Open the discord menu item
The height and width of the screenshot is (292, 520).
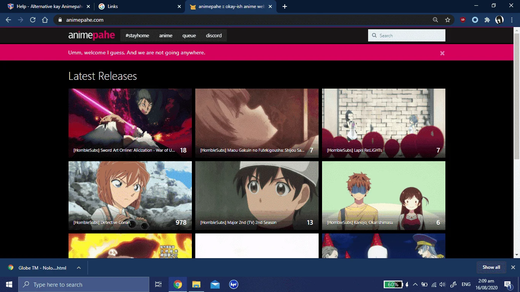click(x=214, y=35)
